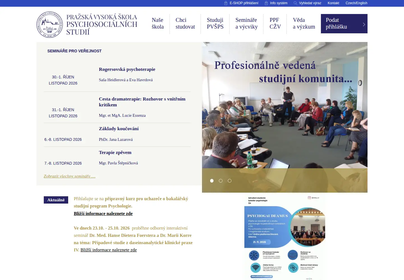The height and width of the screenshot is (280, 404).
Task: Click the 7.-8. LISTOPAD 2026 date
Action: [x=63, y=163]
